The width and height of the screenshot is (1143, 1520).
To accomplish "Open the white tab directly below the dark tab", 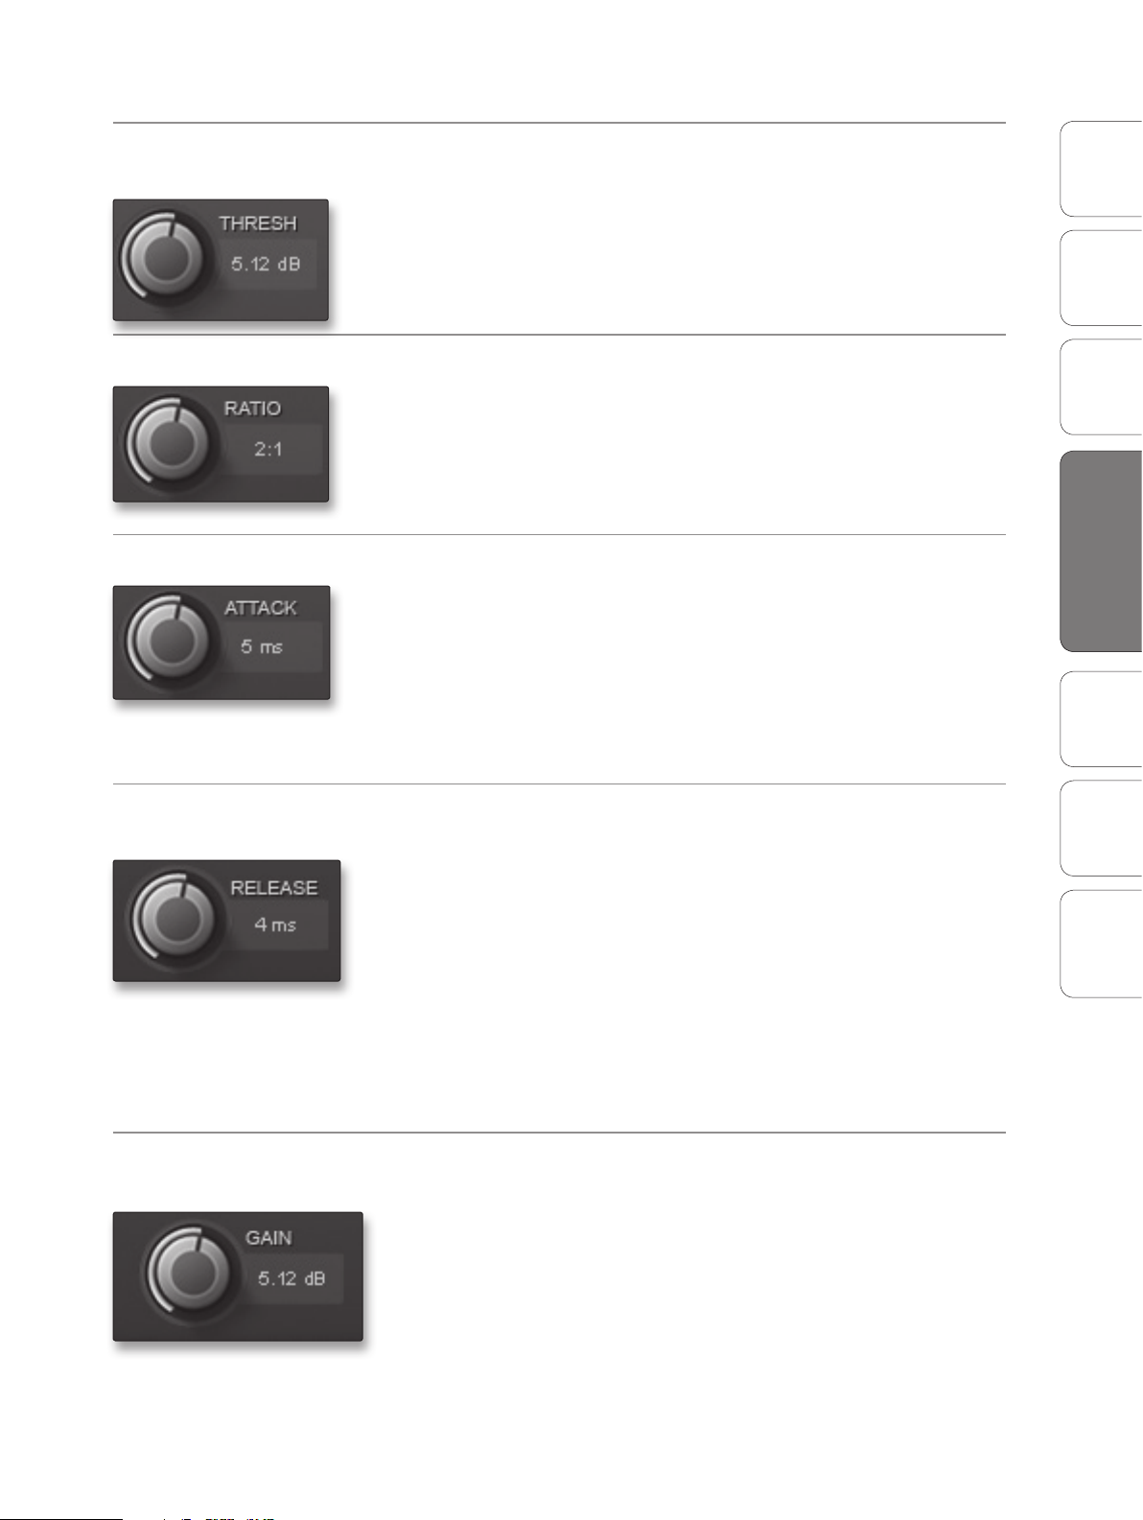I will tap(1101, 718).
